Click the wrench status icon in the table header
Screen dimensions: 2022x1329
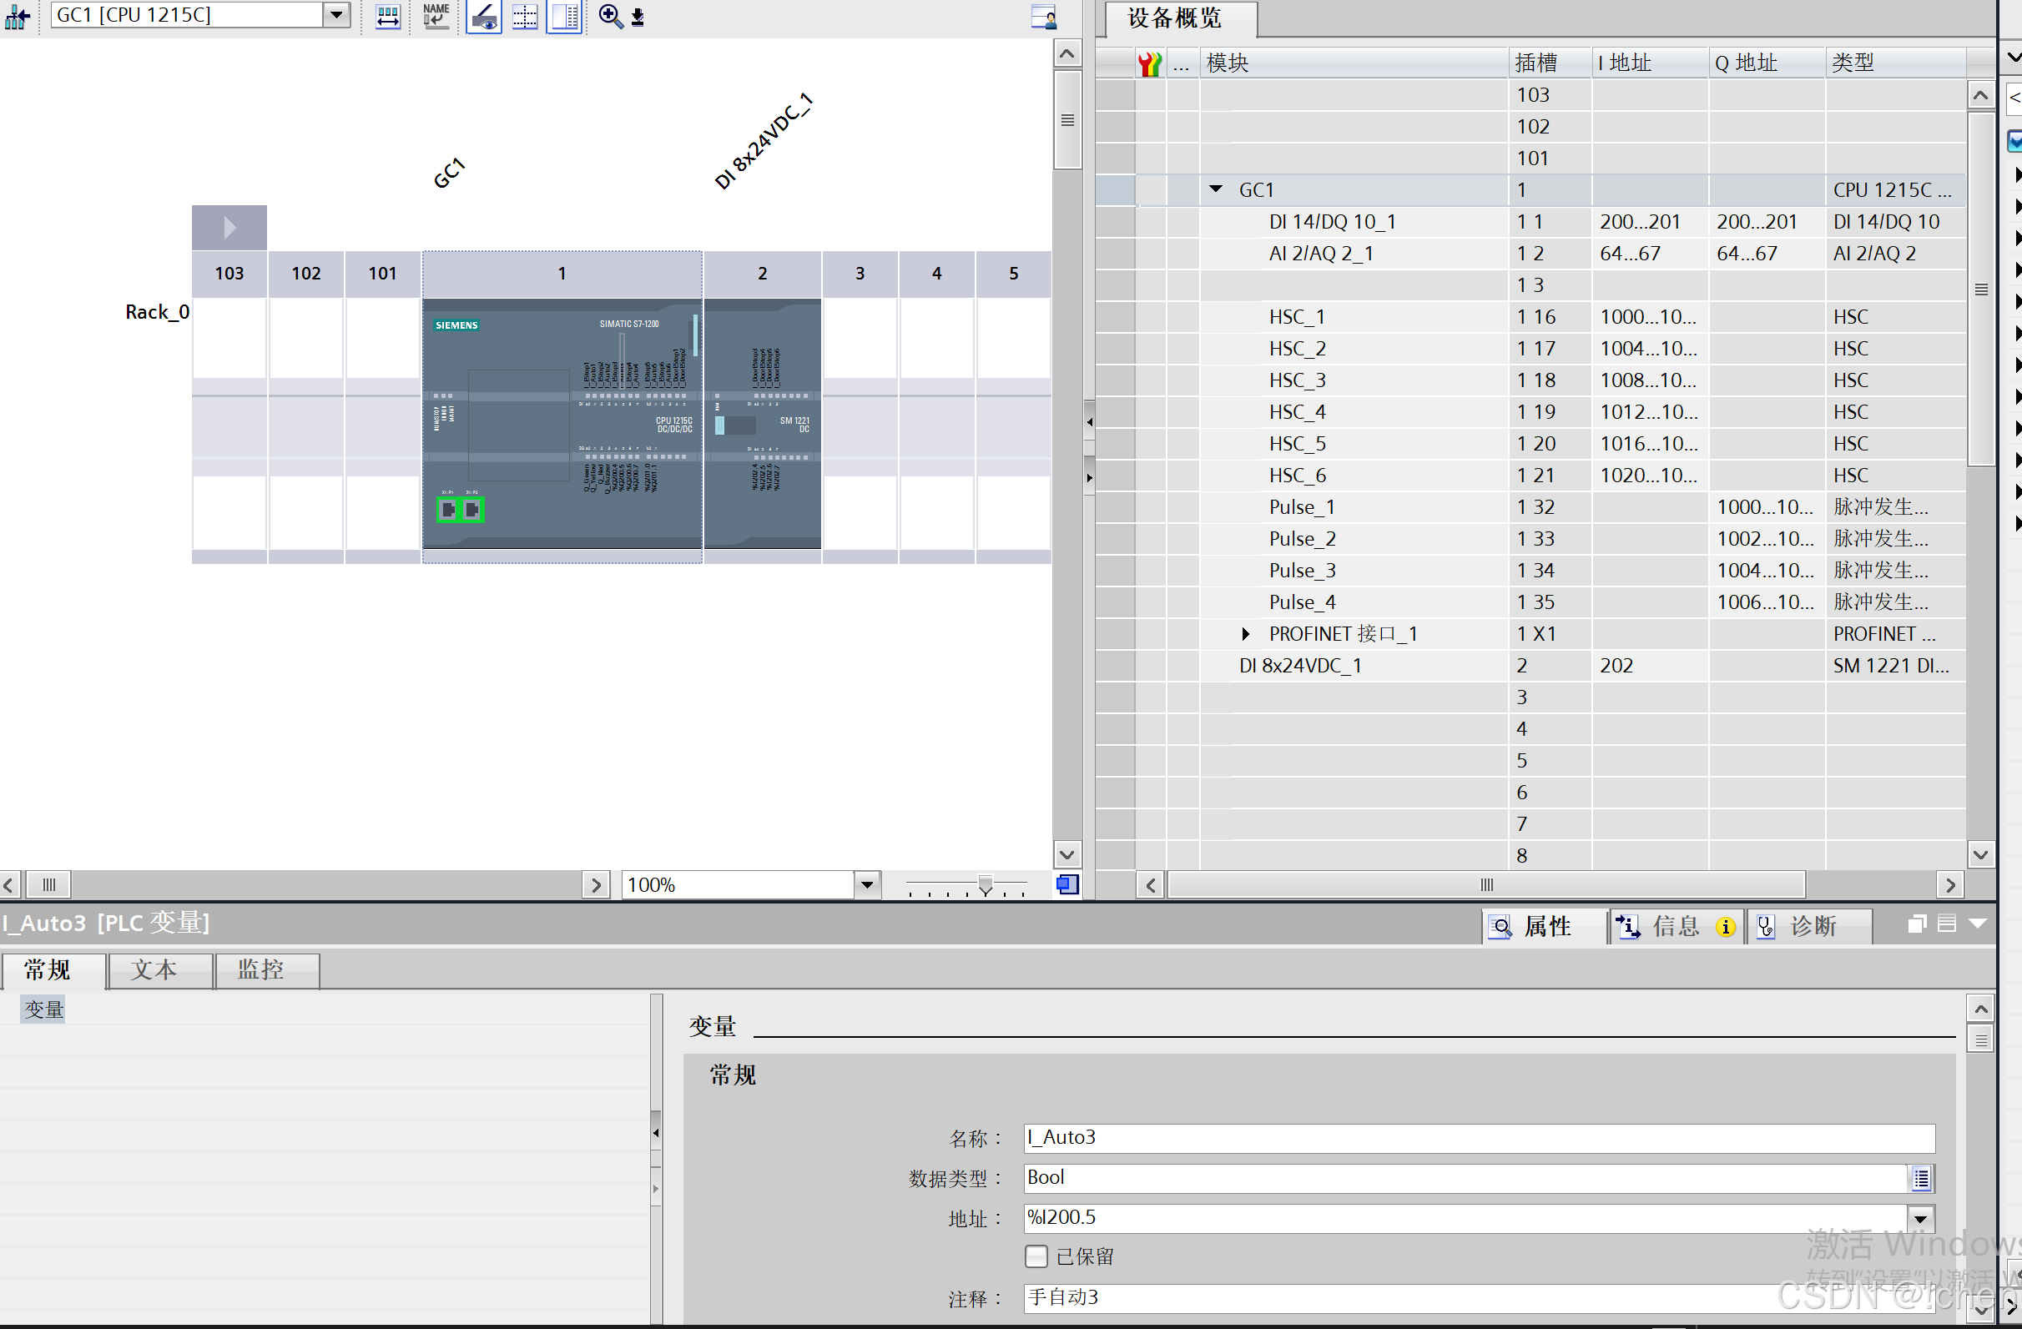point(1149,63)
